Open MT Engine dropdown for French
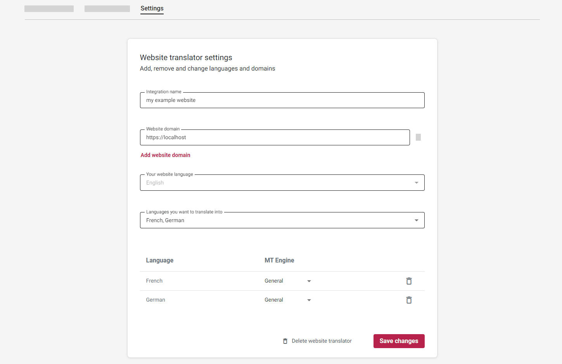Viewport: 562px width, 364px height. 288,281
